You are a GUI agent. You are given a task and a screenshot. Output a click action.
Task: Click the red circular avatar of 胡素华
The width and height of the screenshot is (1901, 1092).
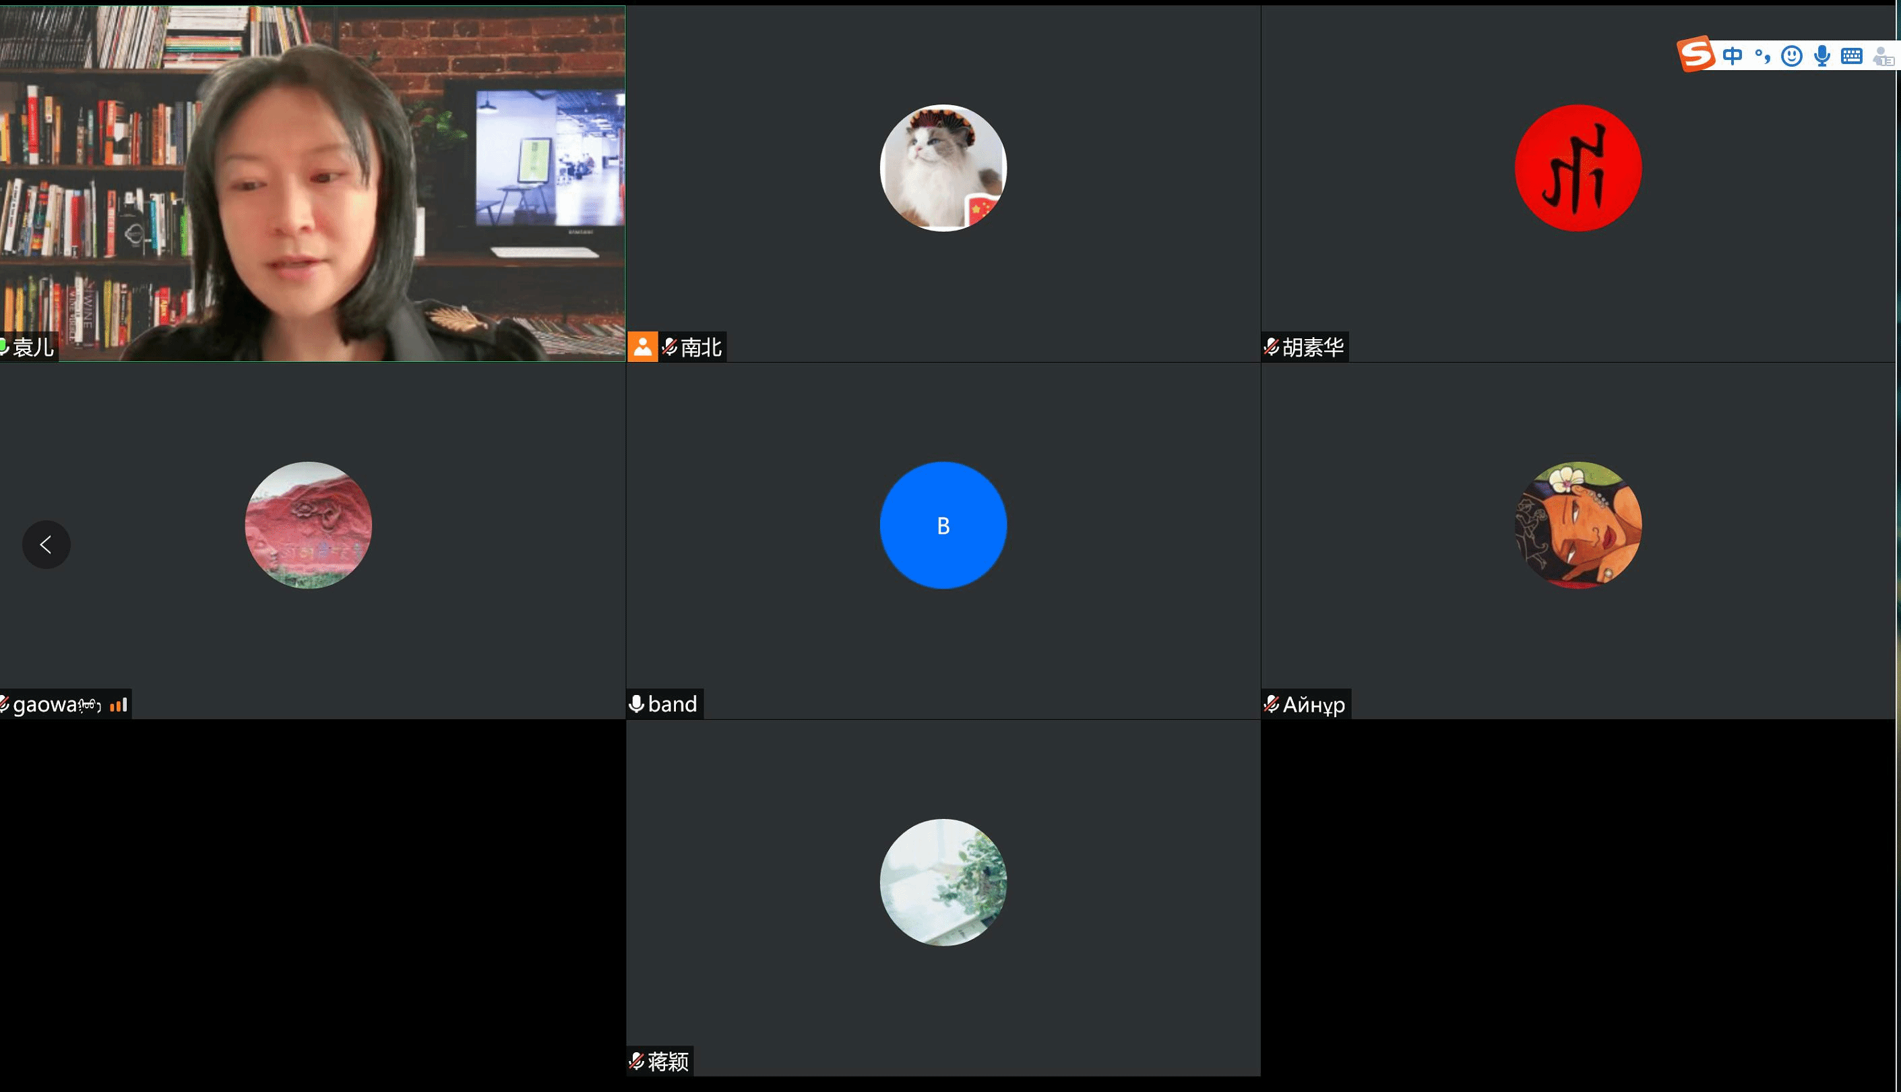tap(1578, 168)
